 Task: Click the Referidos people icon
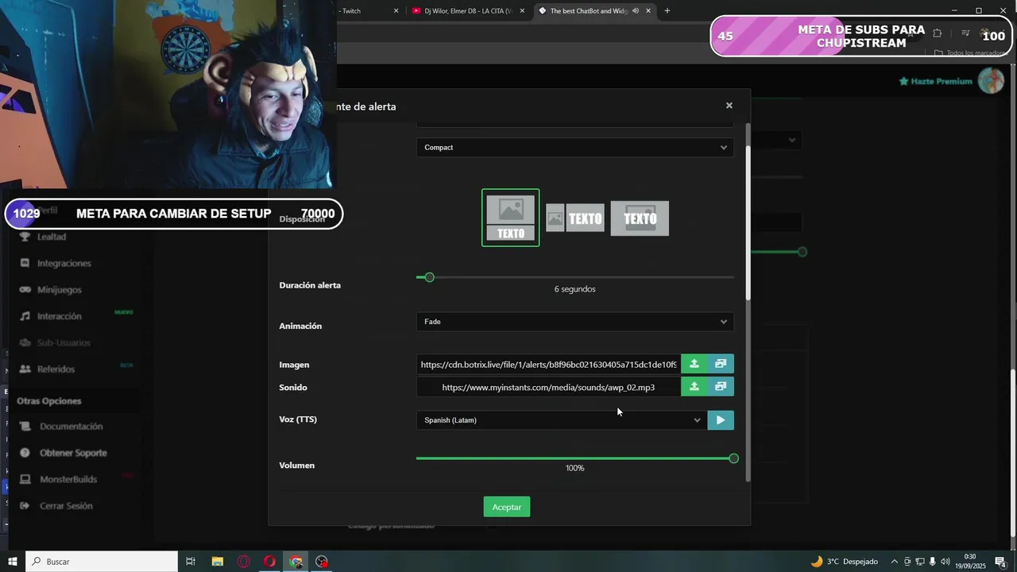(x=25, y=369)
